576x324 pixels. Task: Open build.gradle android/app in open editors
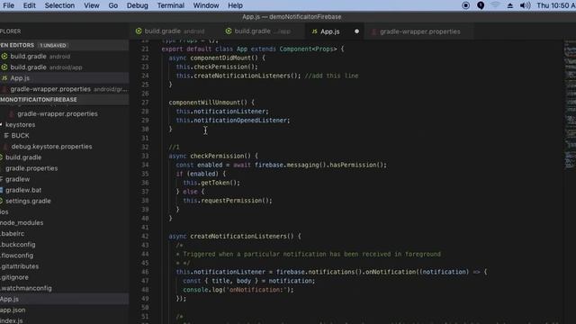click(x=64, y=67)
